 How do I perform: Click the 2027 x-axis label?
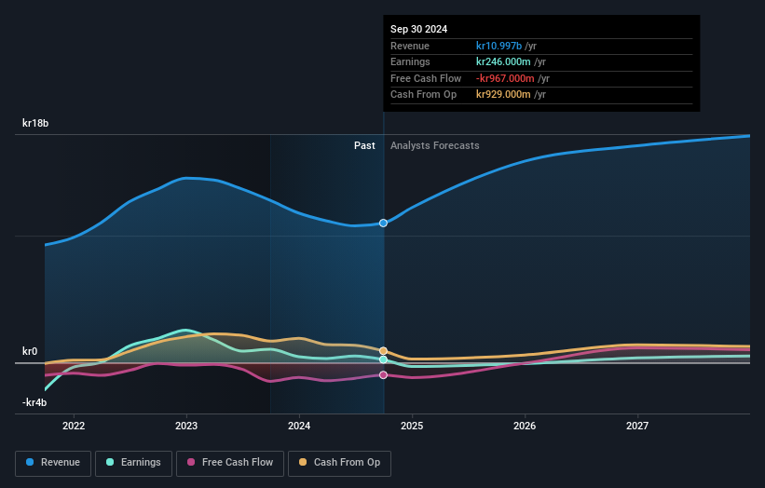637,427
